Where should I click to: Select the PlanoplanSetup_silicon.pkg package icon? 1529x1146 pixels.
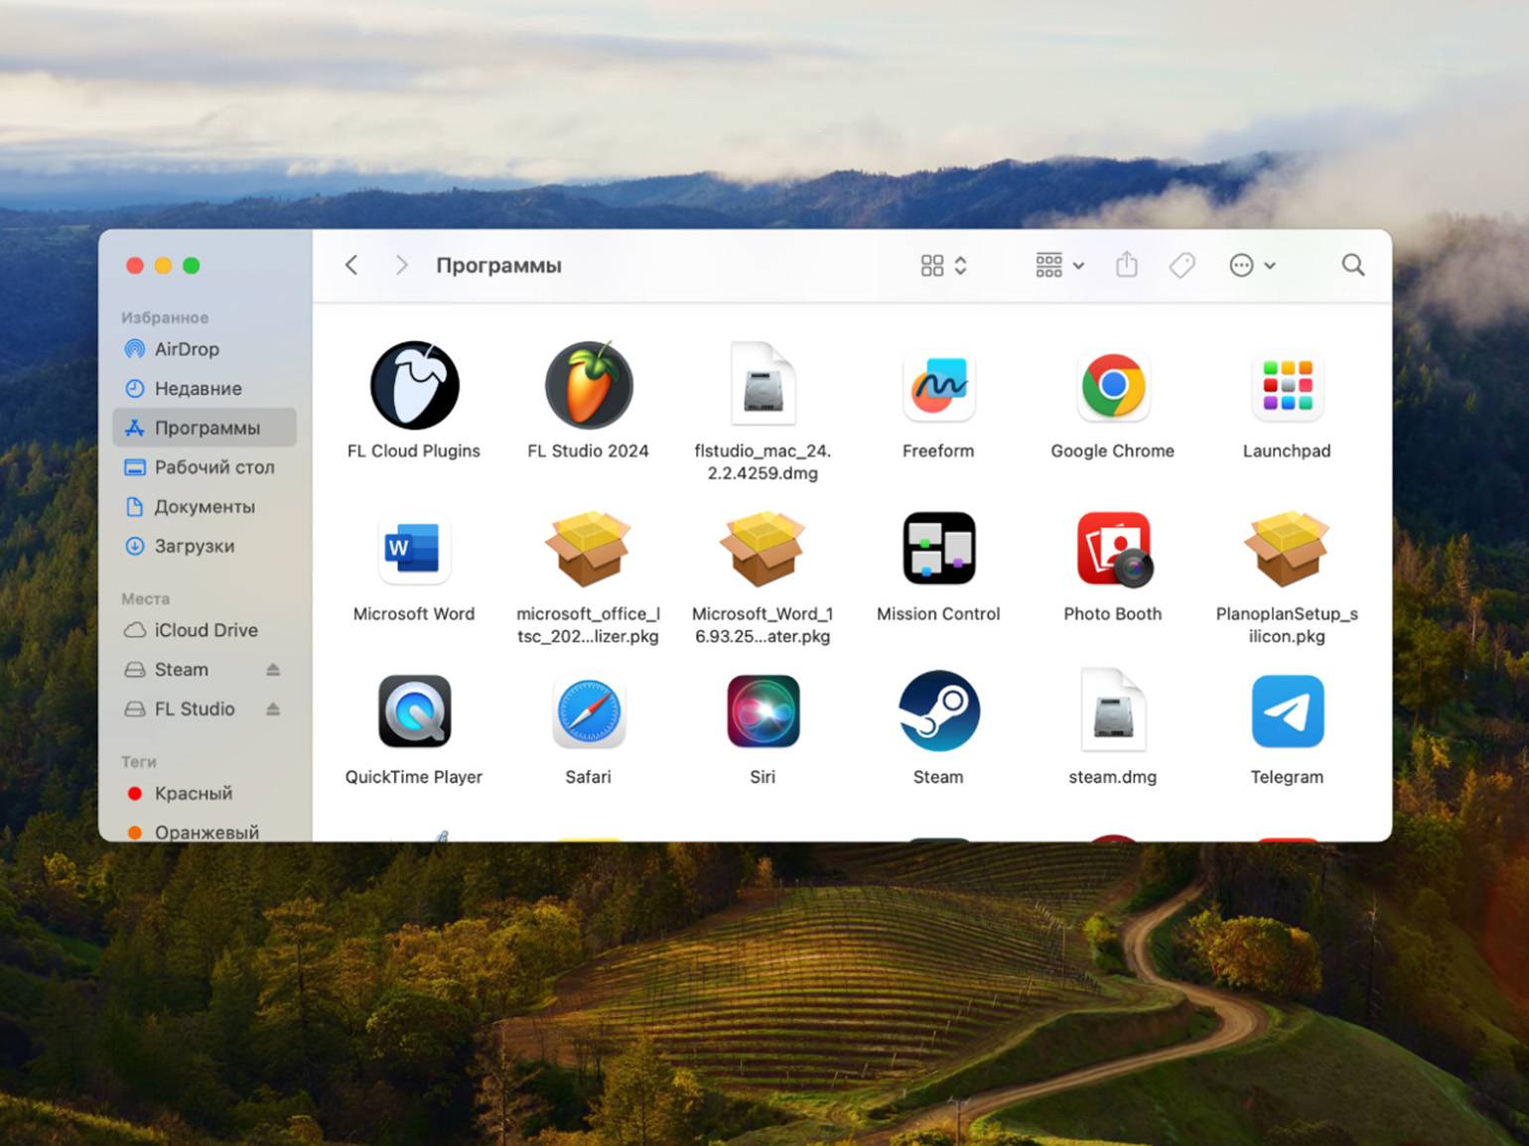tap(1287, 548)
